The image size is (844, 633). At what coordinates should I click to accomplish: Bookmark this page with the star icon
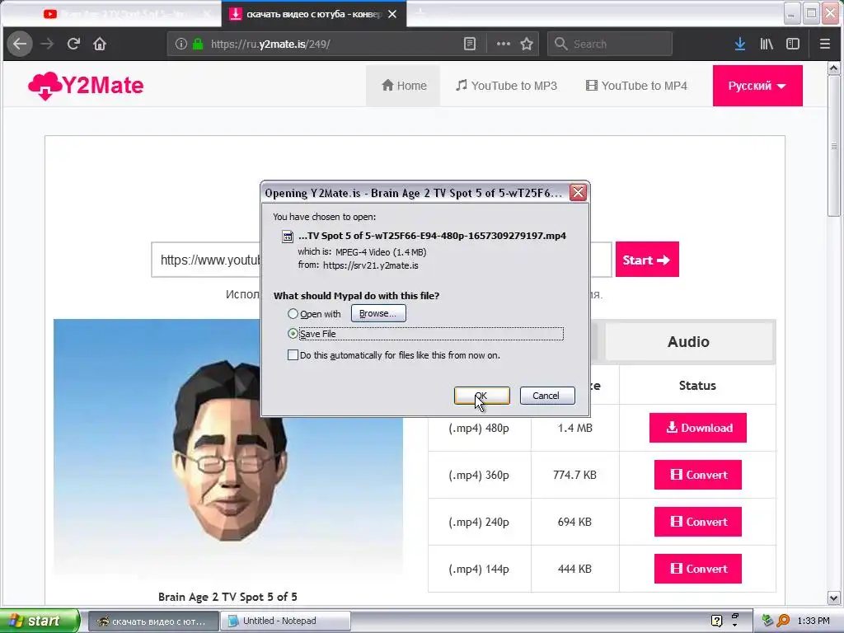tap(527, 45)
